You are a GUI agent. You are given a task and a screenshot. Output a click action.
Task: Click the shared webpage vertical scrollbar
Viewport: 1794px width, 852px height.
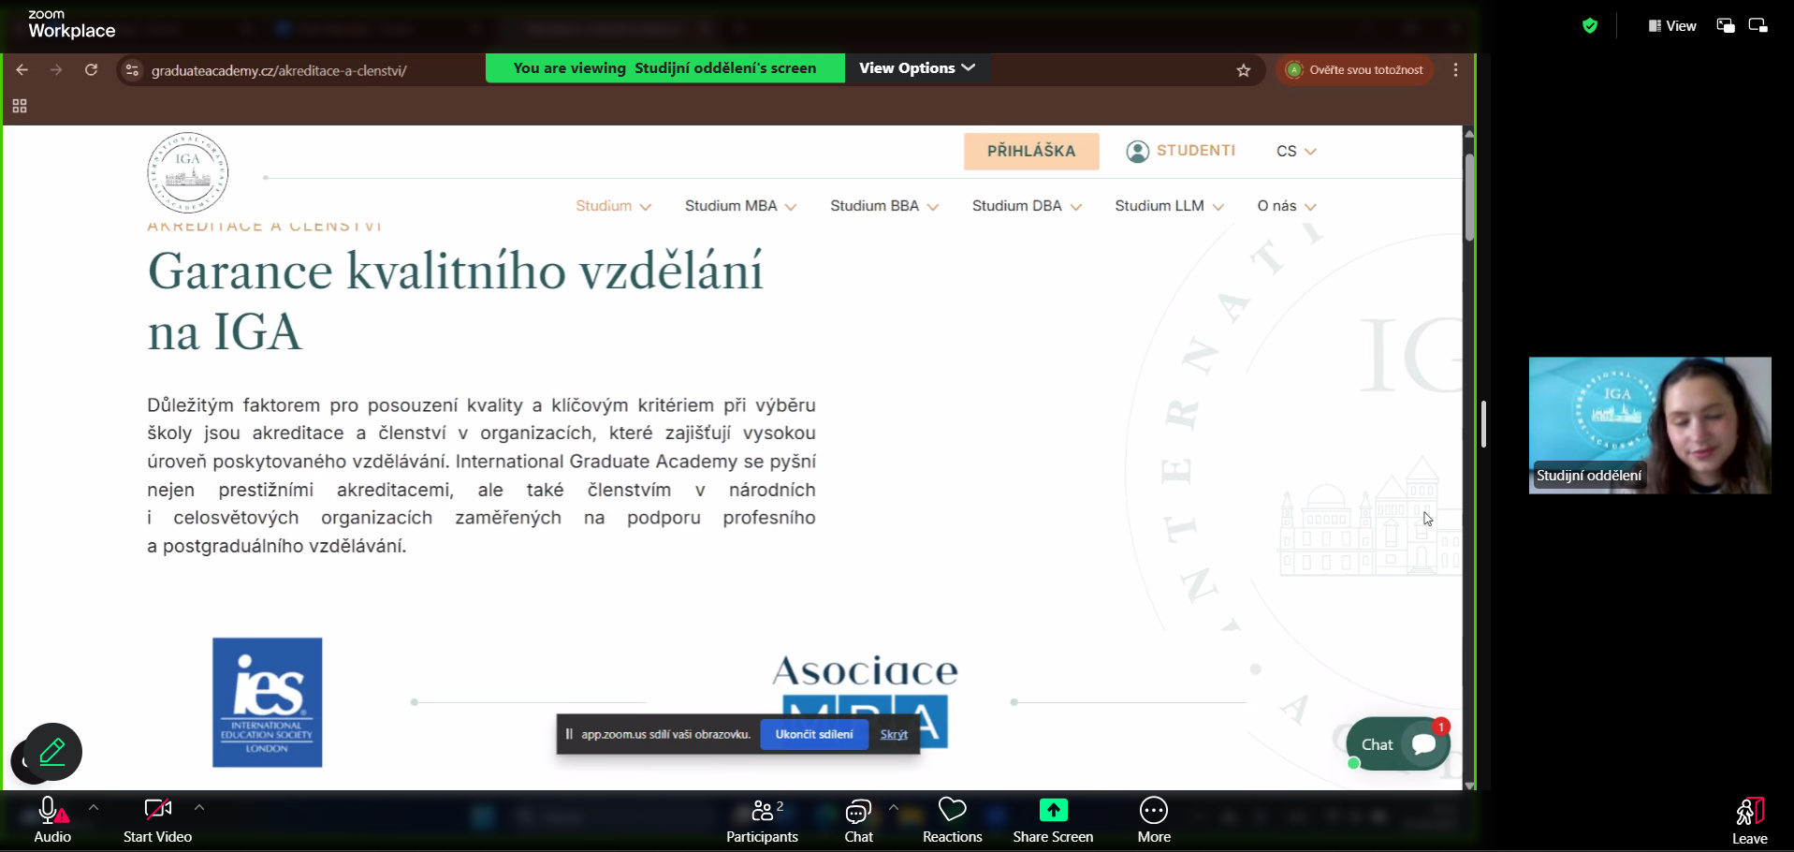[x=1469, y=197]
